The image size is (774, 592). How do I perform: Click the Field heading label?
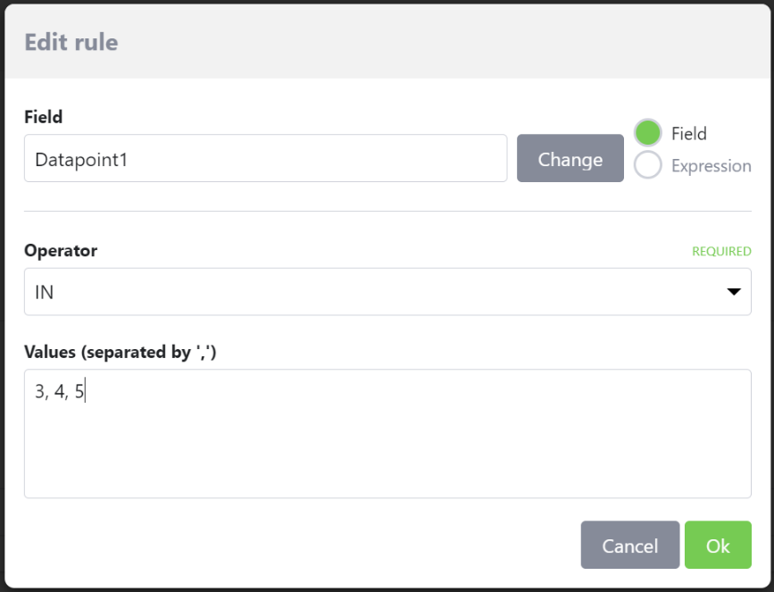(x=44, y=117)
